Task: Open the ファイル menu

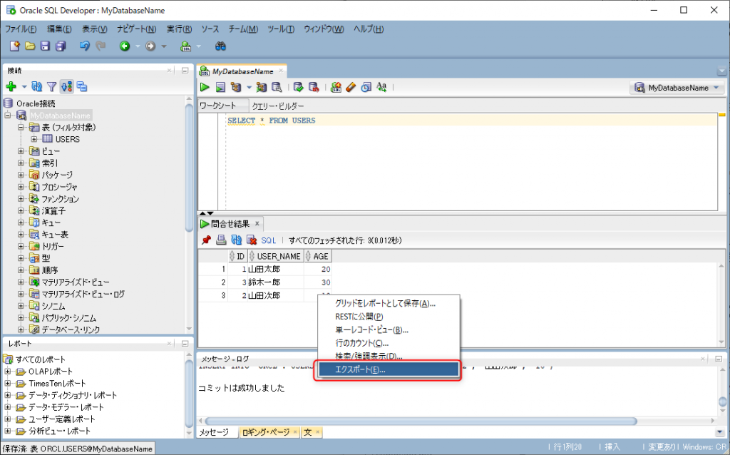Action: tap(21, 29)
